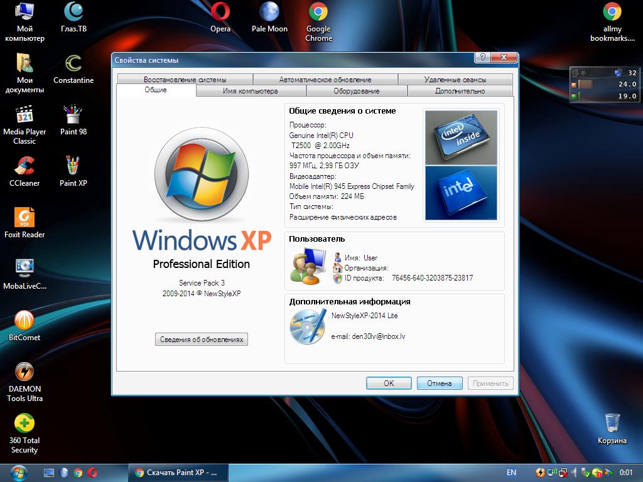Open the Paint XP desktop icon
Viewport: 643px width, 482px height.
tap(73, 171)
